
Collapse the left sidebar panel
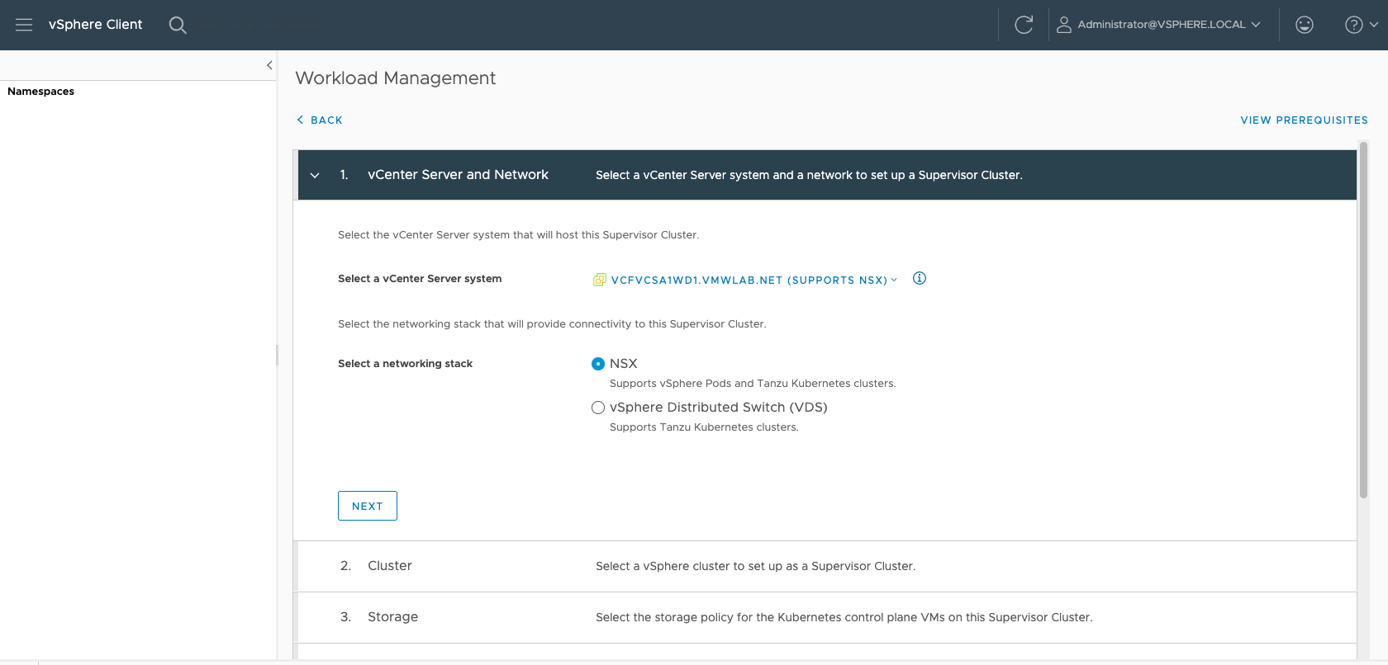coord(269,65)
